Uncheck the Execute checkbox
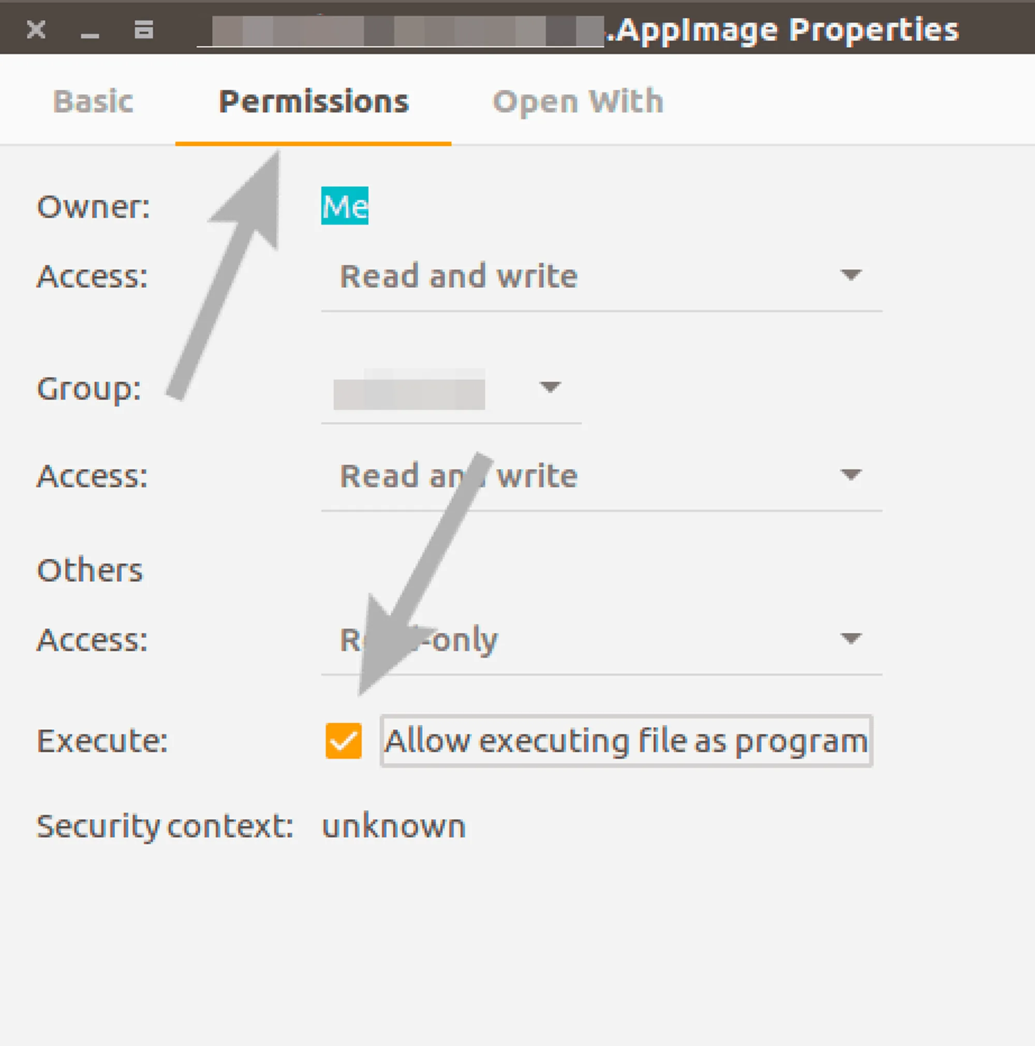The image size is (1035, 1046). point(344,741)
